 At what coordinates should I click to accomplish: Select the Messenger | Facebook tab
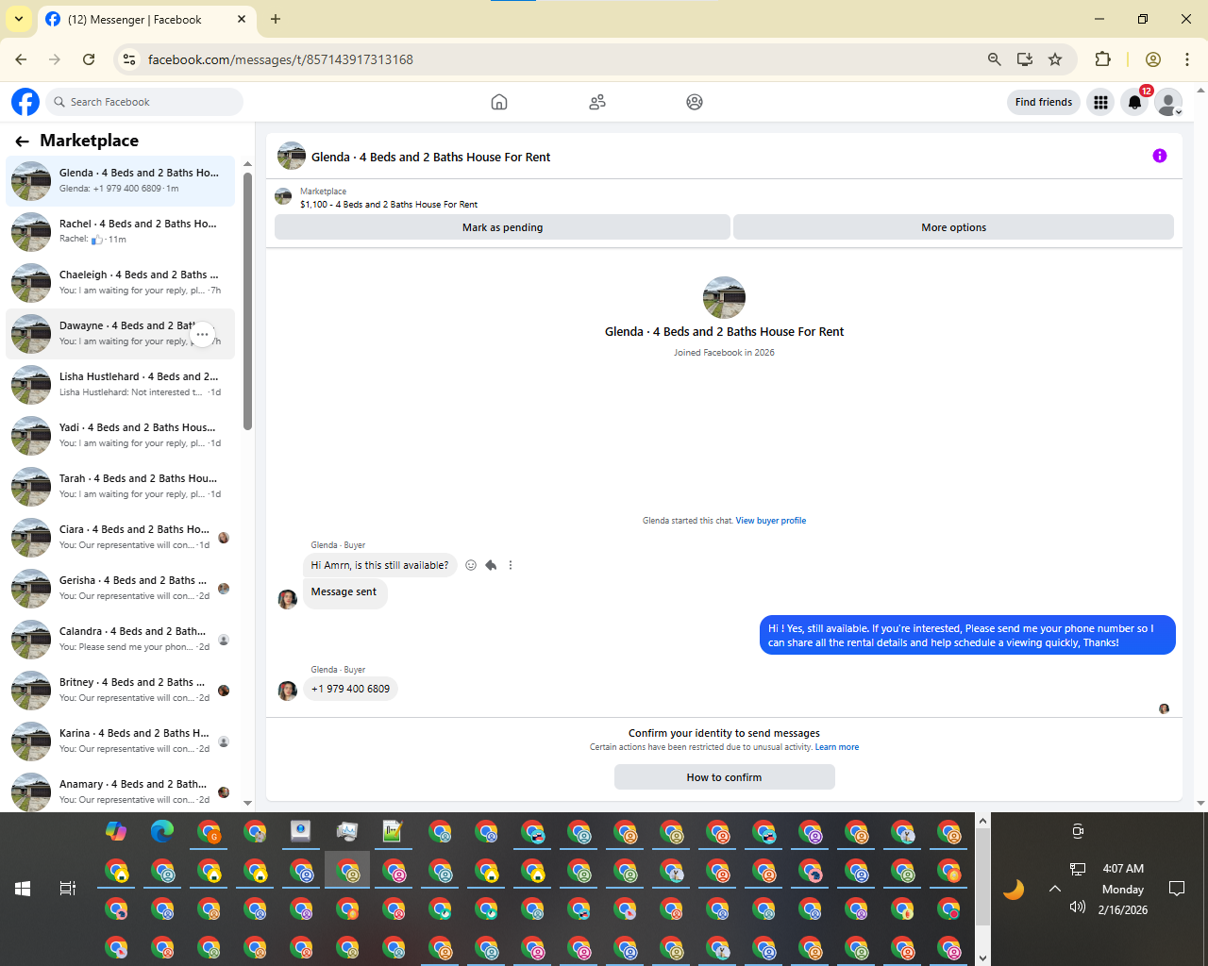click(x=145, y=19)
